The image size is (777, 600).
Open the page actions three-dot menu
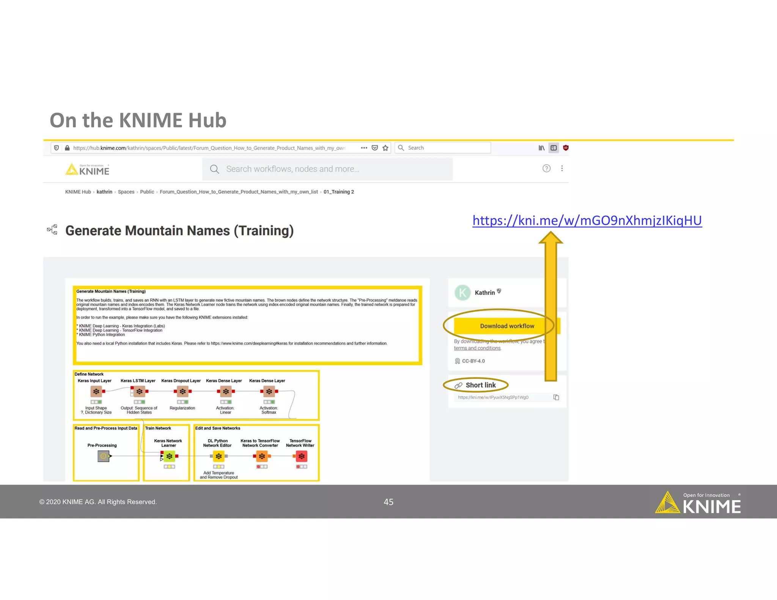364,148
